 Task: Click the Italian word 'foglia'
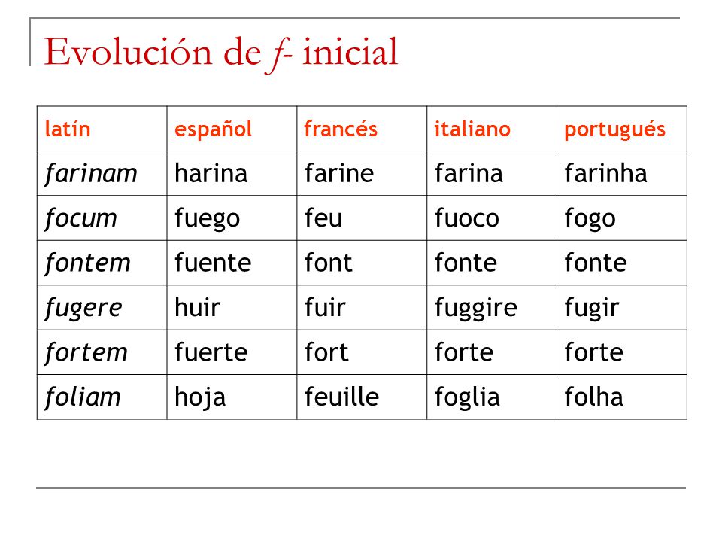[x=467, y=397]
